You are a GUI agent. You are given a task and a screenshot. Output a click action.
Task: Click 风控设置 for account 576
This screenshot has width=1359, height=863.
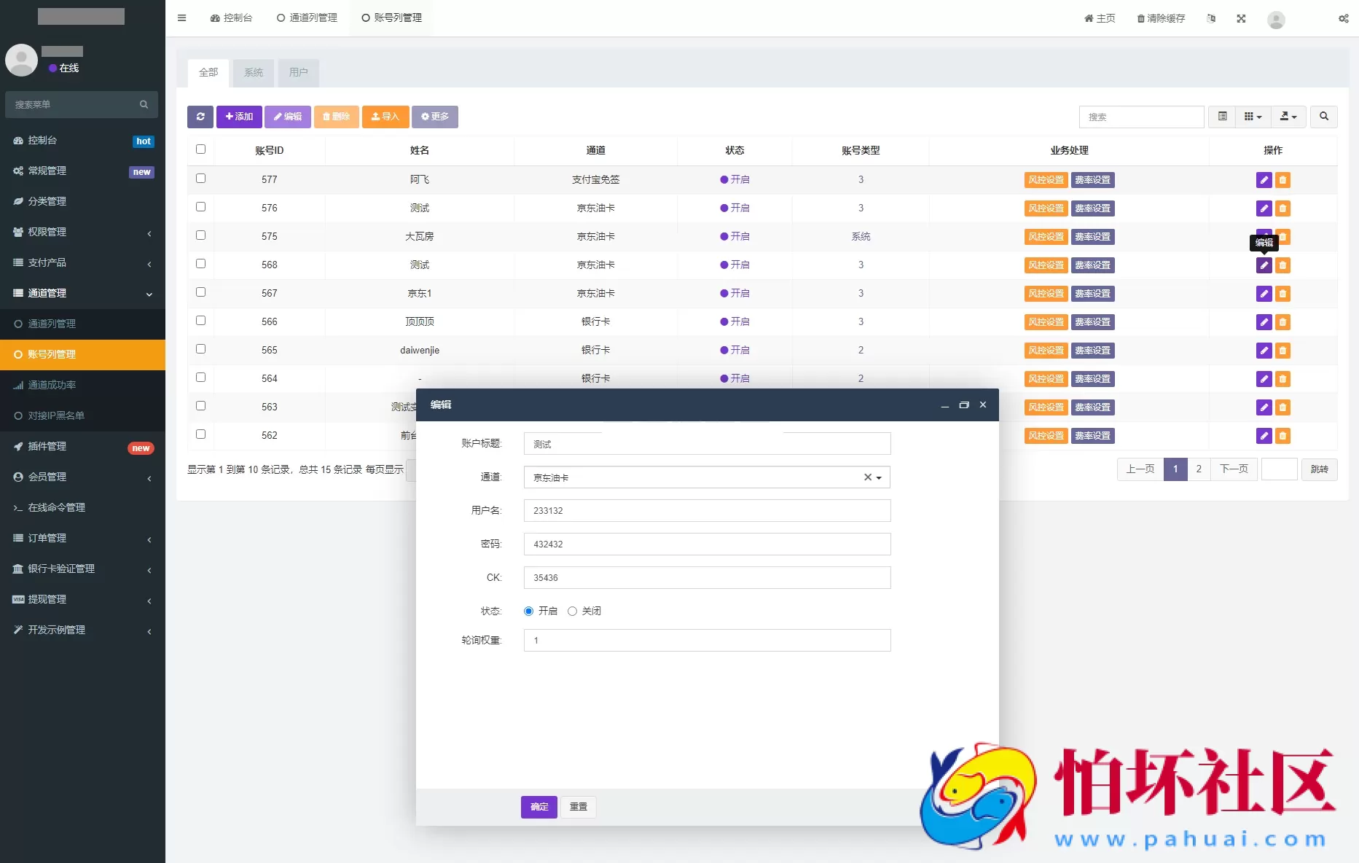[1046, 208]
